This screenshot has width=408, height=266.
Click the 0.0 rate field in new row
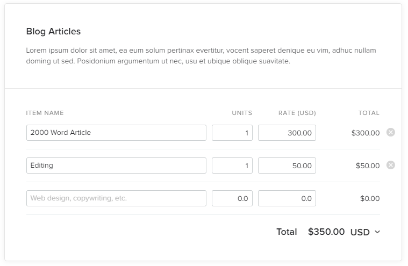tap(287, 198)
